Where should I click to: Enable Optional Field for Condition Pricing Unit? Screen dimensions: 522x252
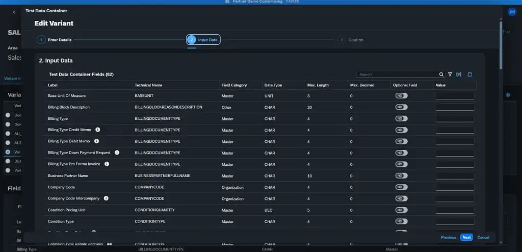click(401, 210)
